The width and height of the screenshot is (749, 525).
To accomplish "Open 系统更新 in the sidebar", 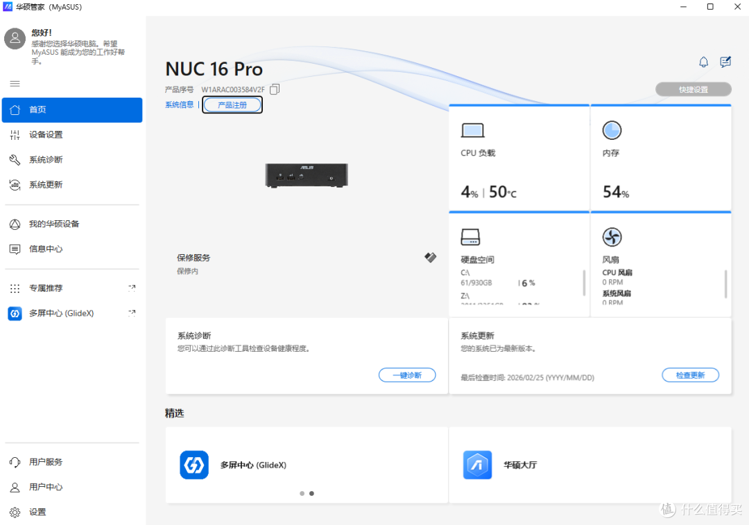I will point(72,185).
